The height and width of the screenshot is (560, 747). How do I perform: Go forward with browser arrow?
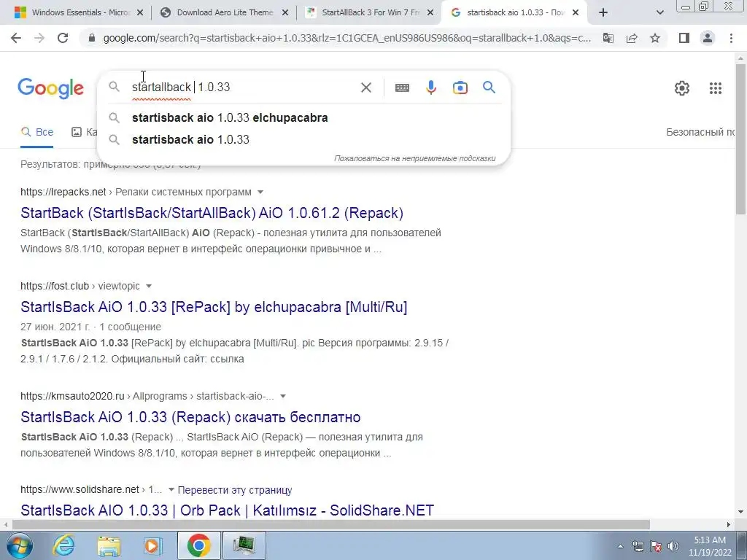39,38
